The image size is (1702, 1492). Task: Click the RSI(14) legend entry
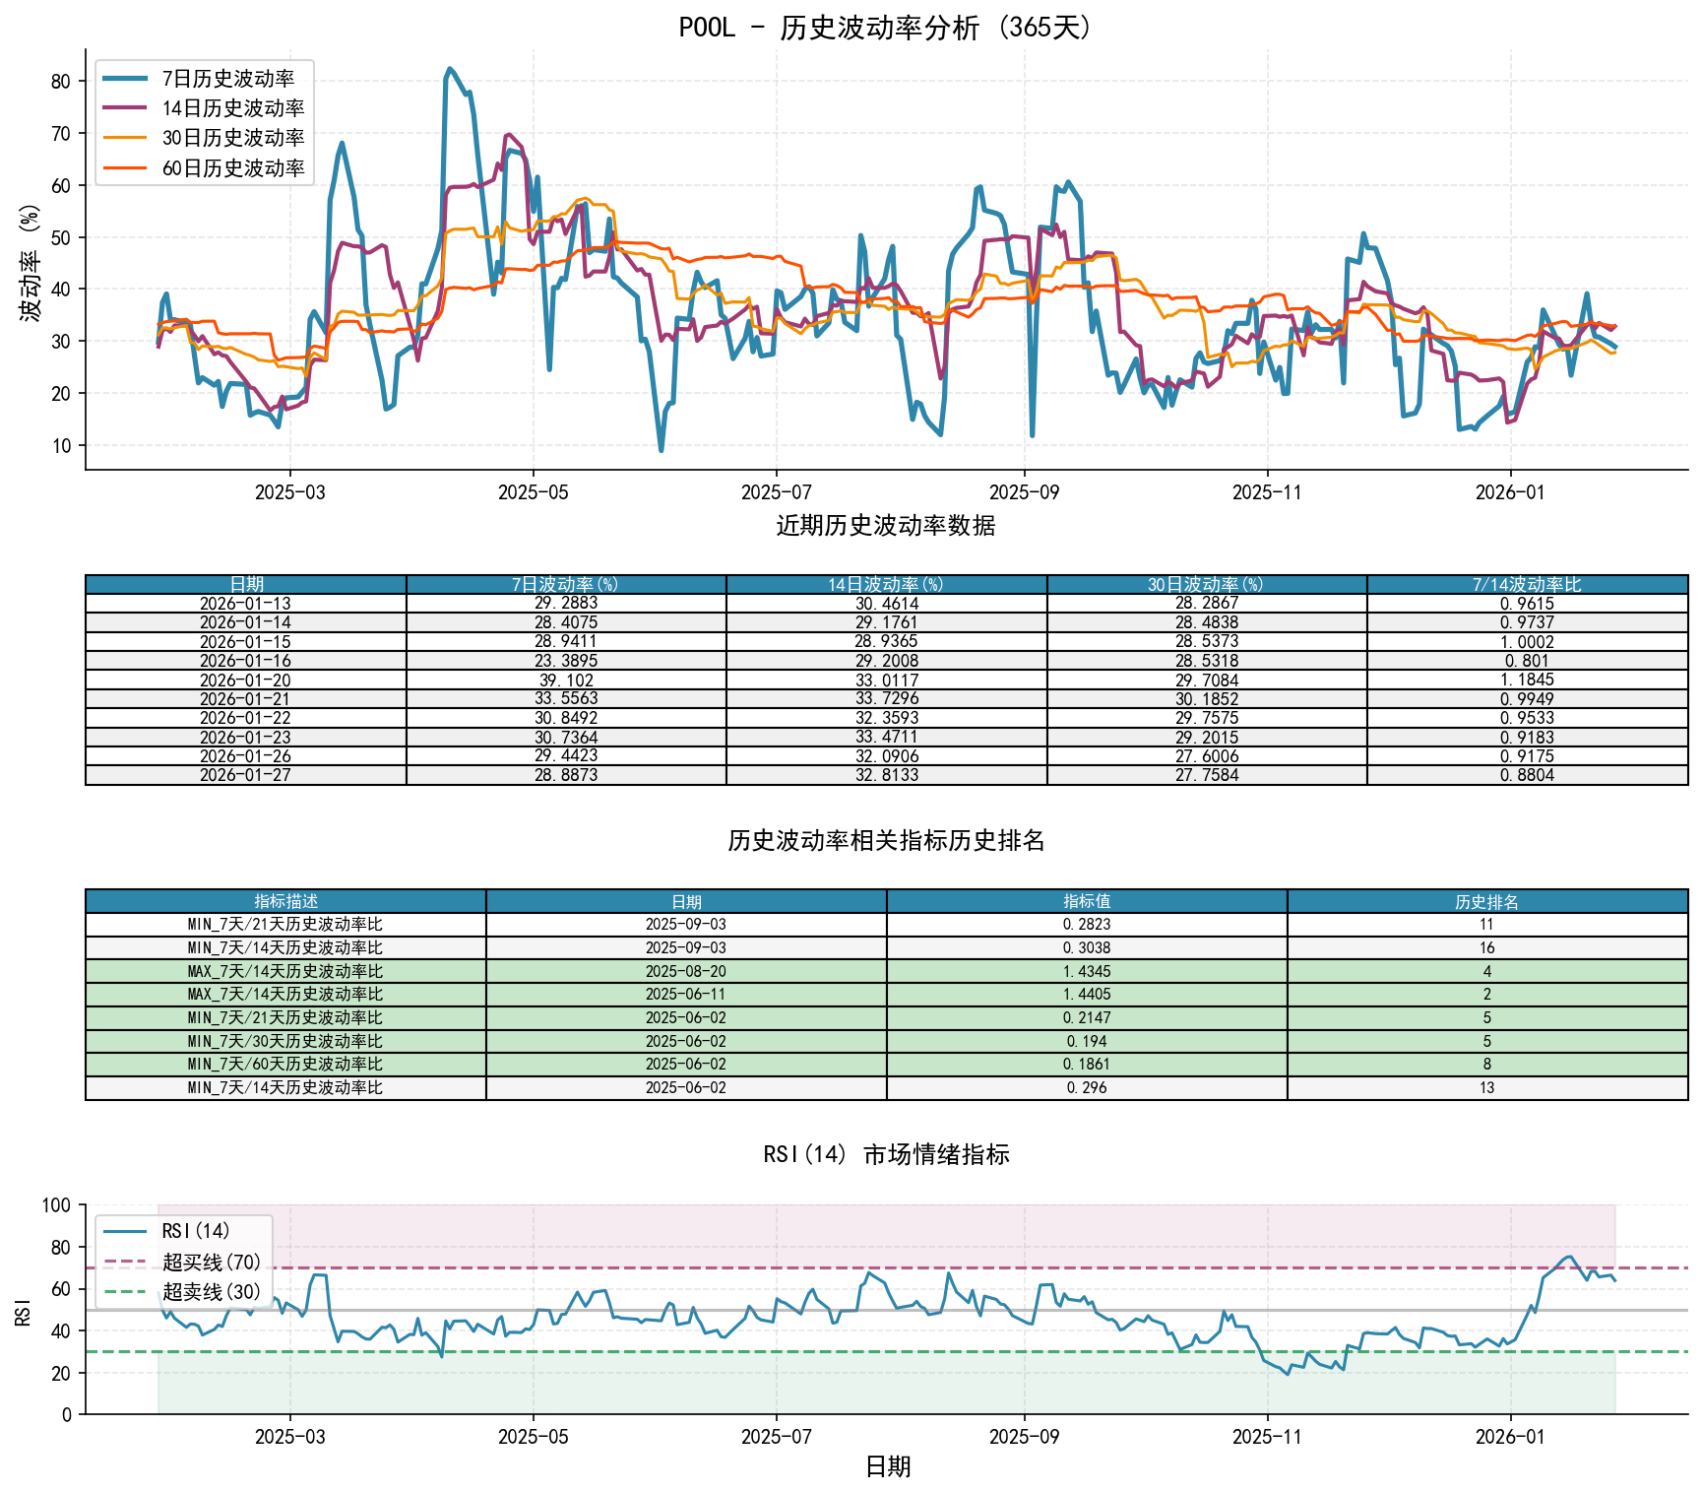pyautogui.click(x=196, y=1231)
